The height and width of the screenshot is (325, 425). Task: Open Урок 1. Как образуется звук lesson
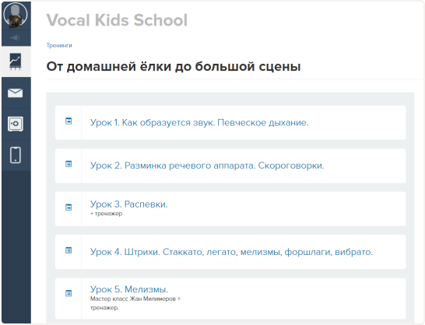pos(199,123)
